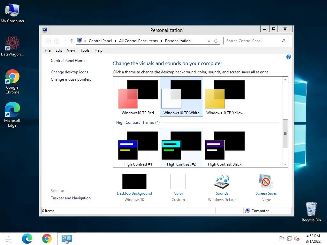
Task: Apply the High Contrast Black theme
Action: click(x=224, y=148)
